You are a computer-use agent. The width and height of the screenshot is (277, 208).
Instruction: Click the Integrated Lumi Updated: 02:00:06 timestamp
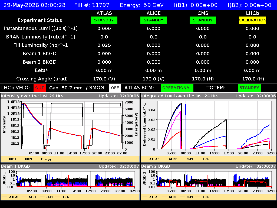click(256, 96)
